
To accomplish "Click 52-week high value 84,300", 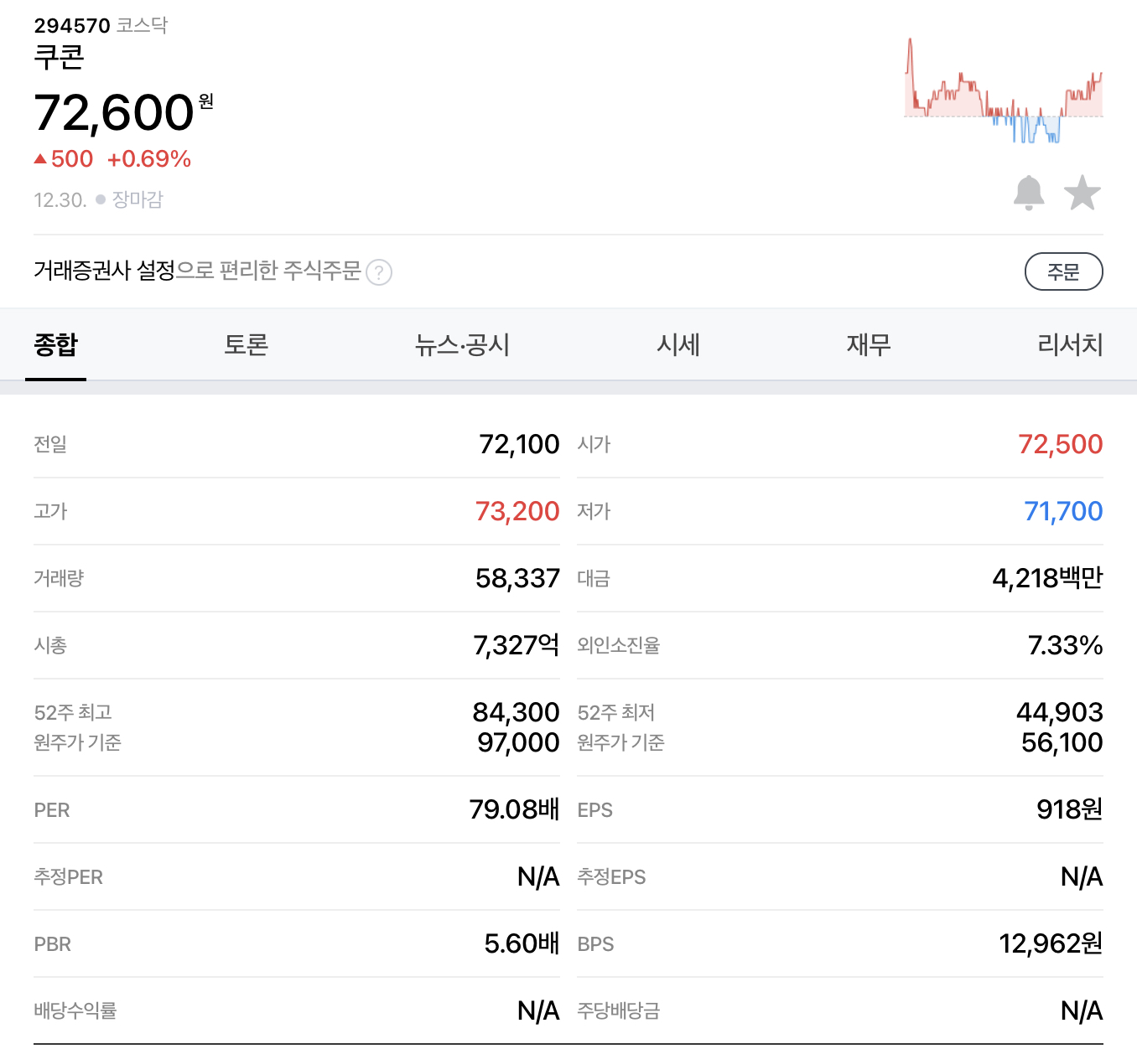I will point(516,712).
